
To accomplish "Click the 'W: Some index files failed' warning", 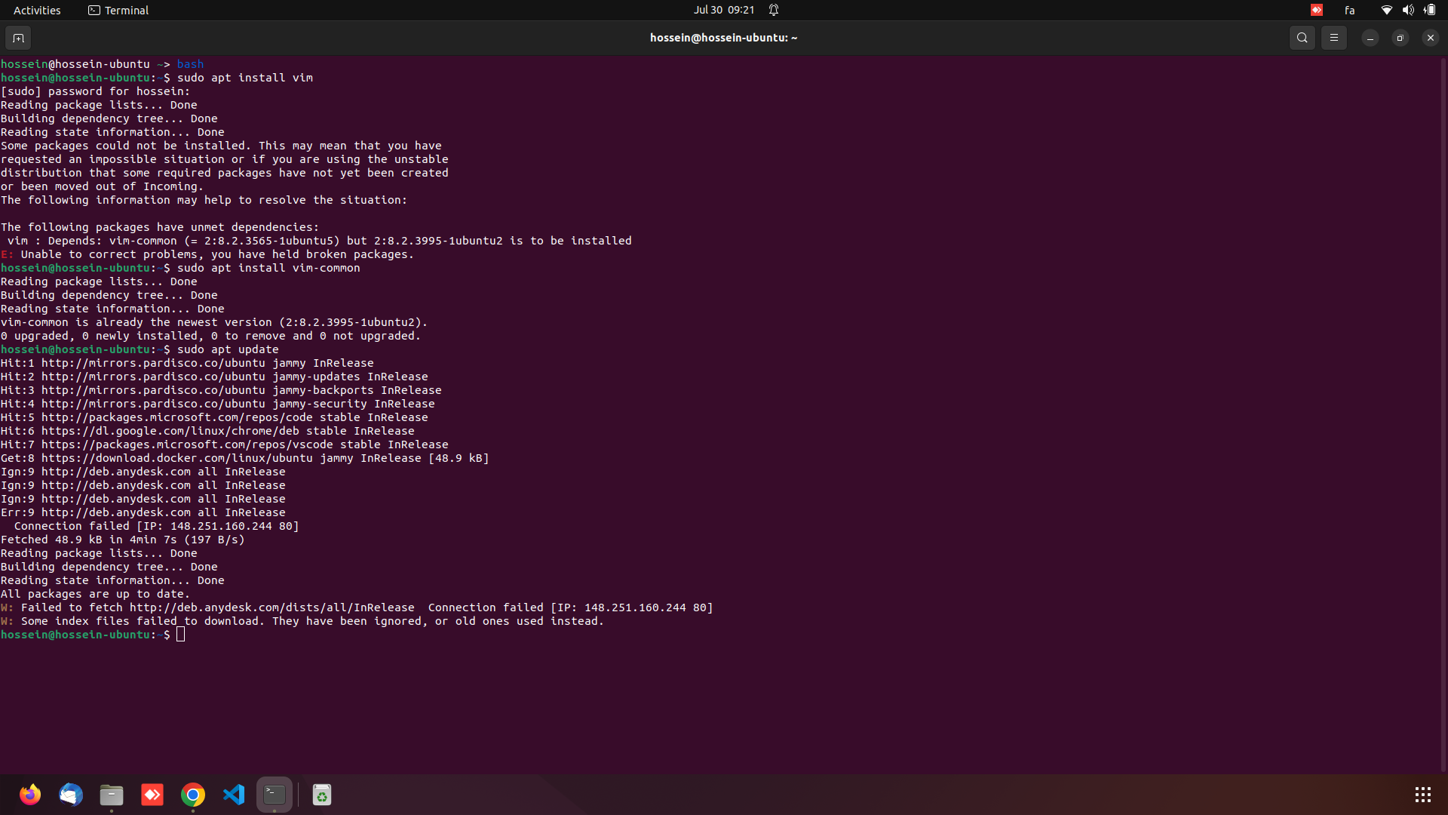I will pyautogui.click(x=302, y=621).
